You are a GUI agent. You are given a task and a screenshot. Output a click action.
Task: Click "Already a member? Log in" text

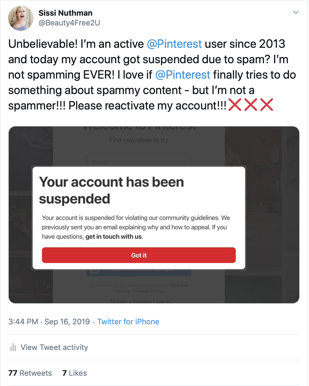click(x=140, y=301)
